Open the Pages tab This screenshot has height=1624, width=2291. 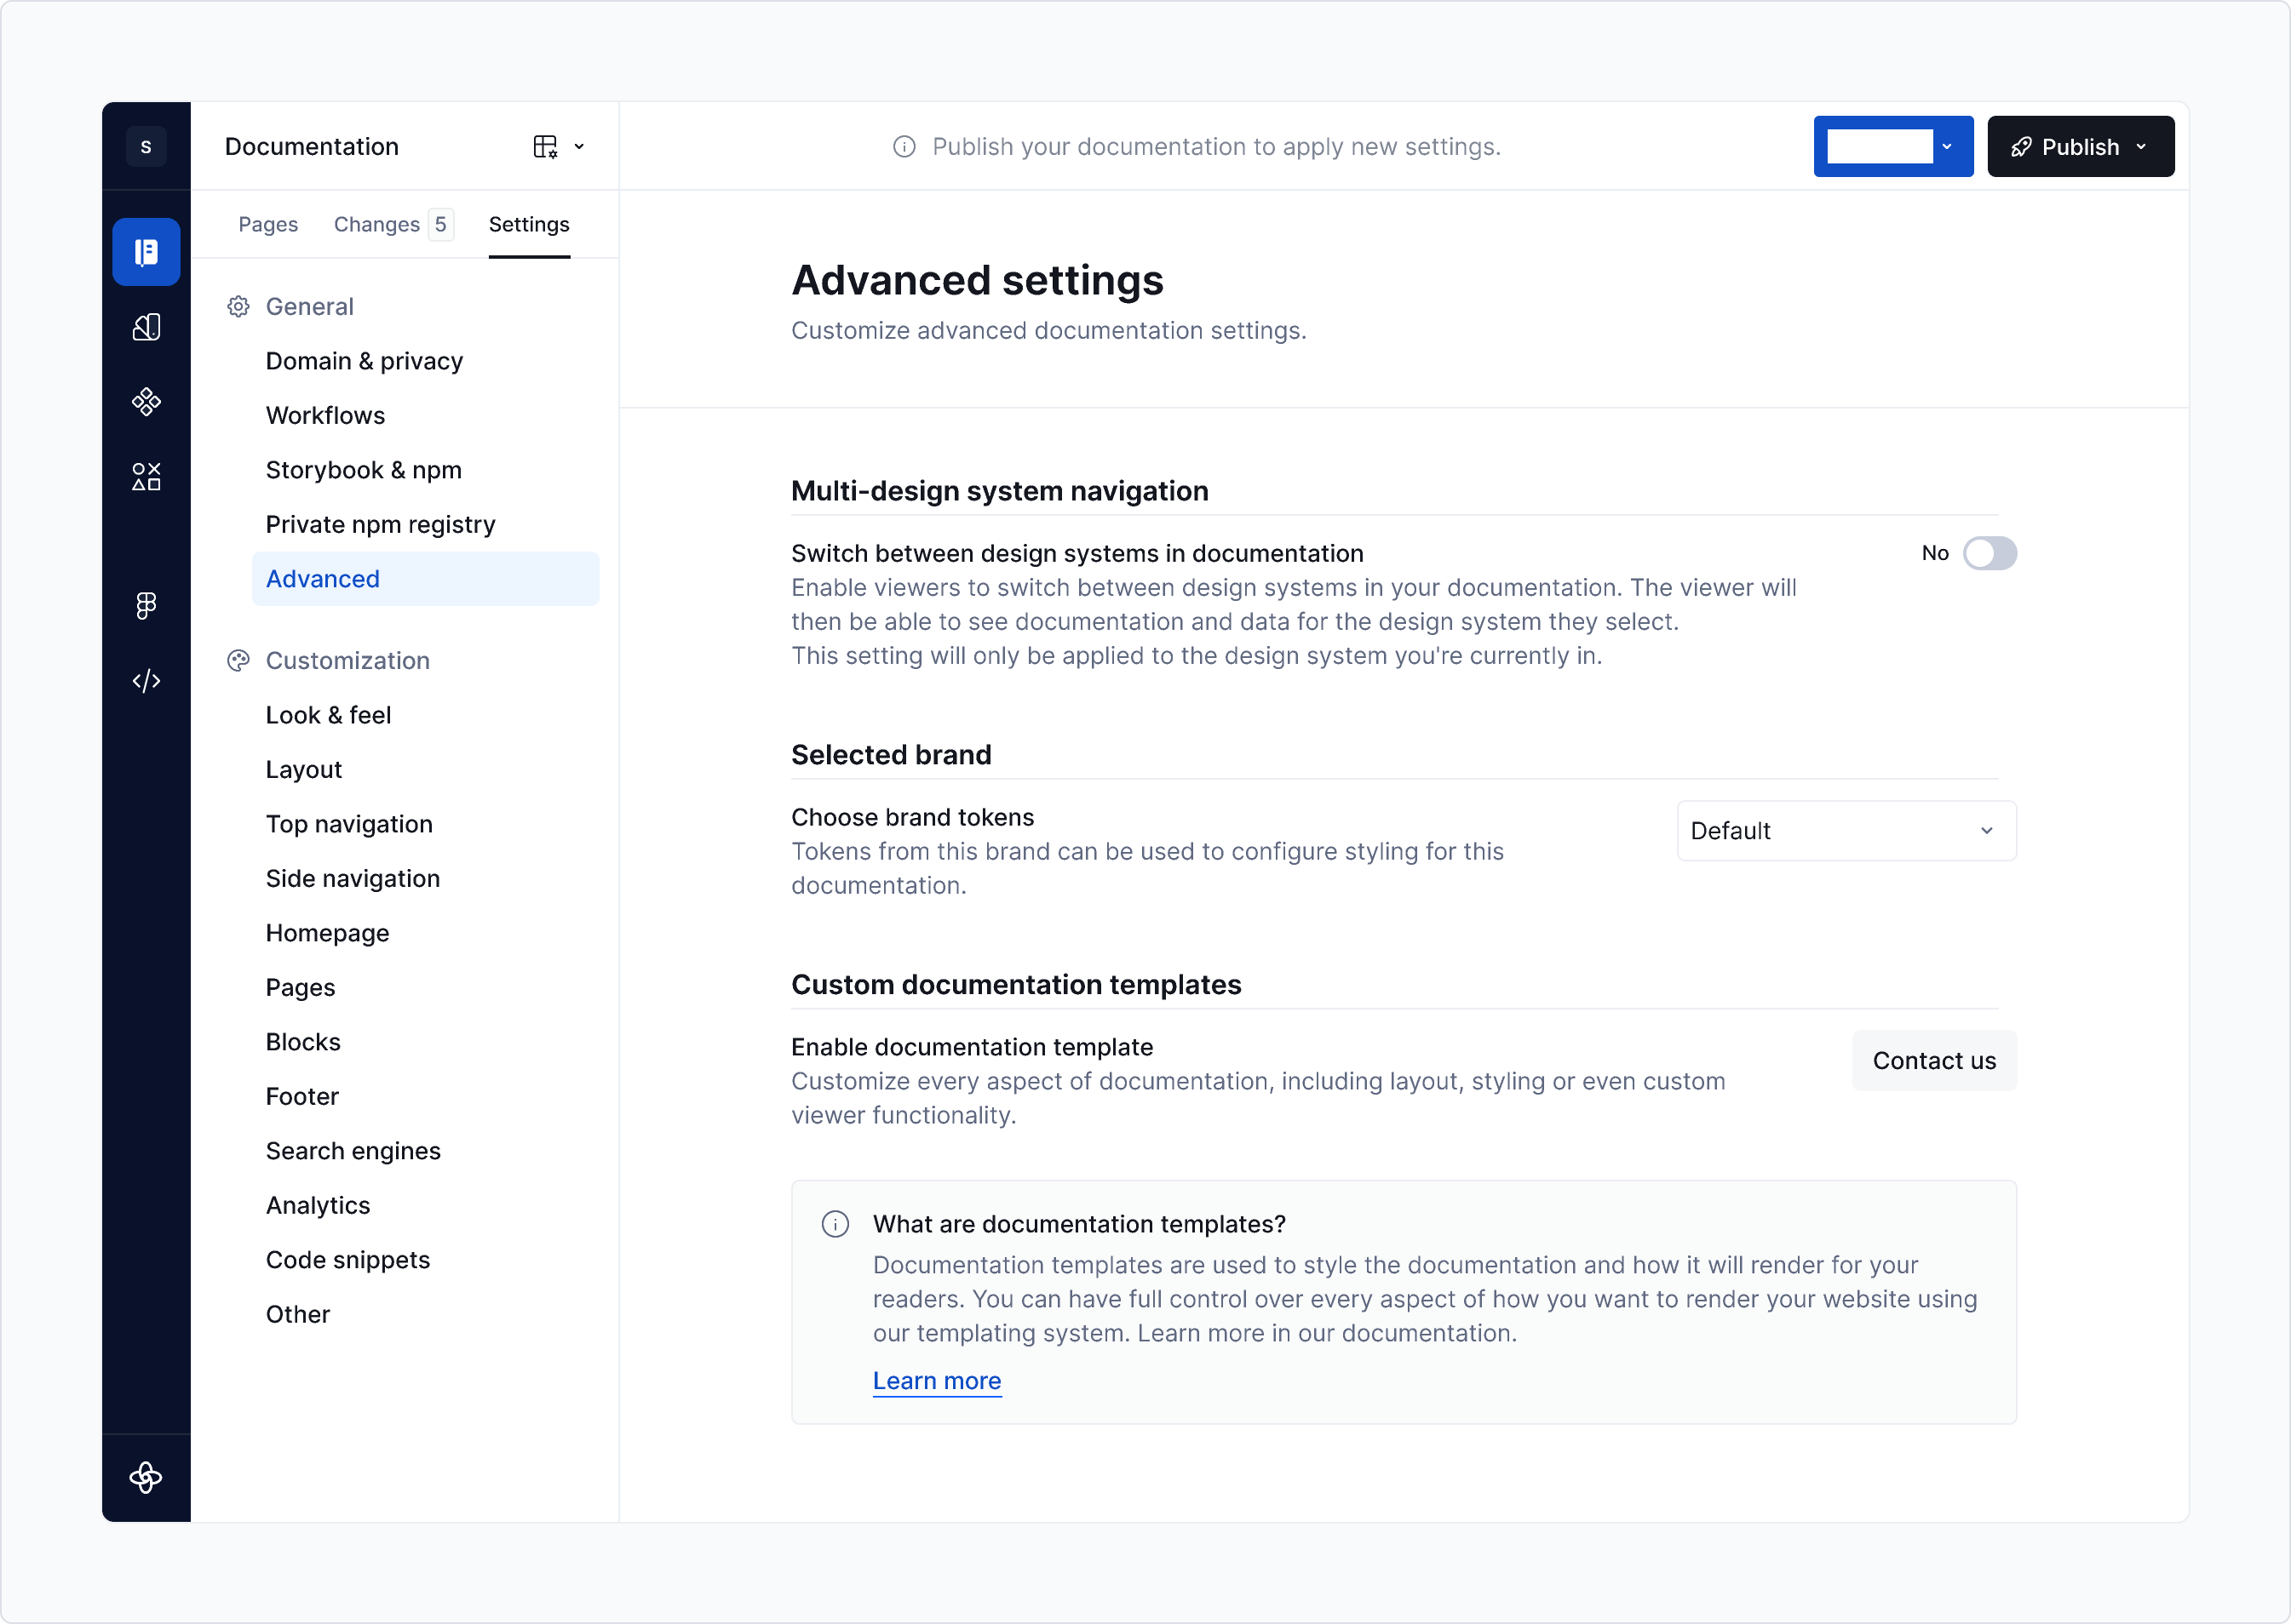click(x=267, y=224)
